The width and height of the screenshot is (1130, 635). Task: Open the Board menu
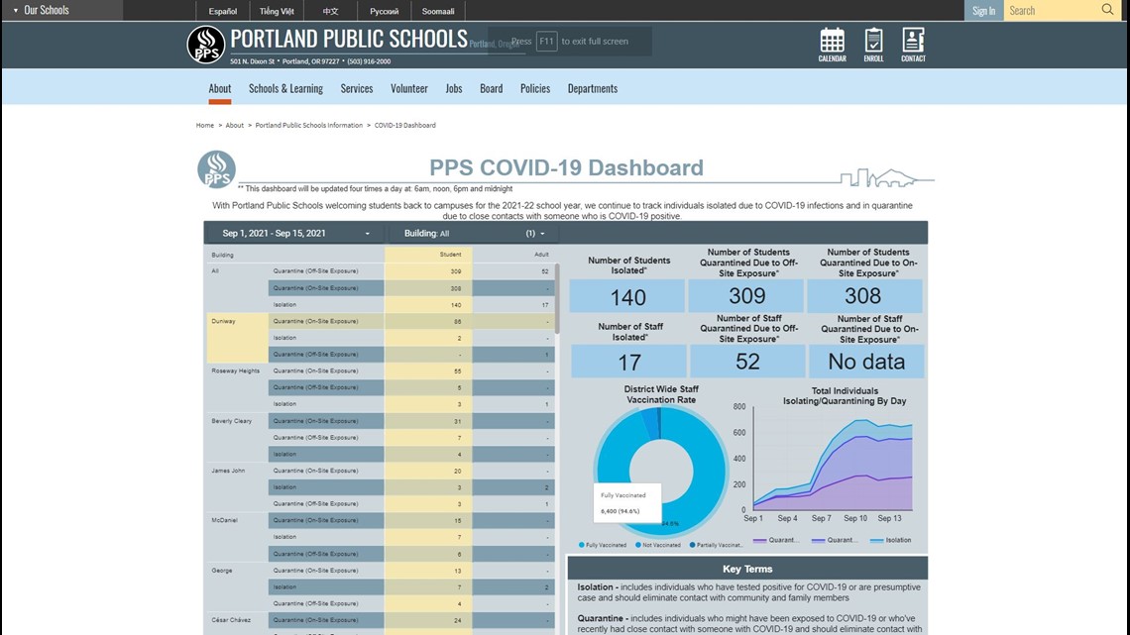click(x=492, y=88)
